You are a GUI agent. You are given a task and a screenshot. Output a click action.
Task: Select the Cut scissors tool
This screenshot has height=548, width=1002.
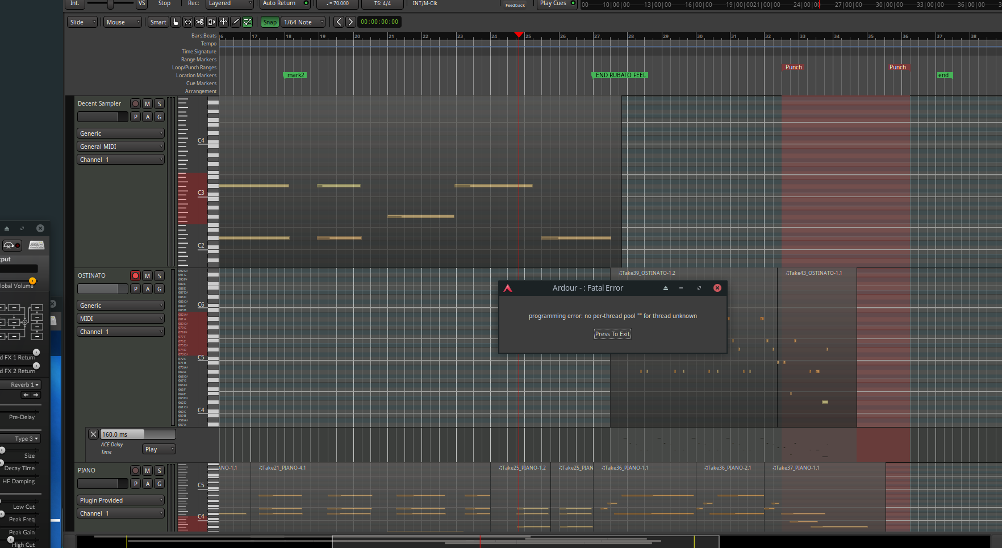click(200, 22)
